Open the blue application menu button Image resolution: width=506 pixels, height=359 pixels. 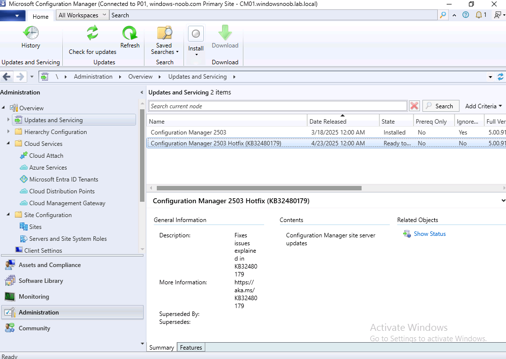12,15
